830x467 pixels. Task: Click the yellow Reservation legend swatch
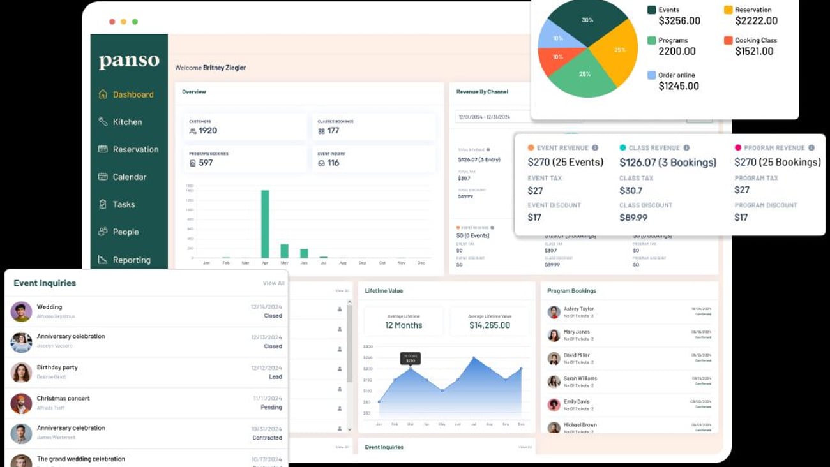coord(728,10)
